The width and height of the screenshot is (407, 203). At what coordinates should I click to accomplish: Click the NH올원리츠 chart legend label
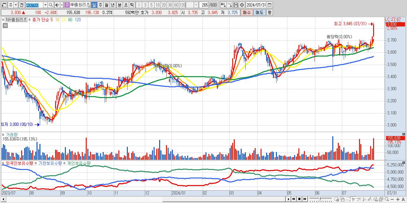[17, 20]
